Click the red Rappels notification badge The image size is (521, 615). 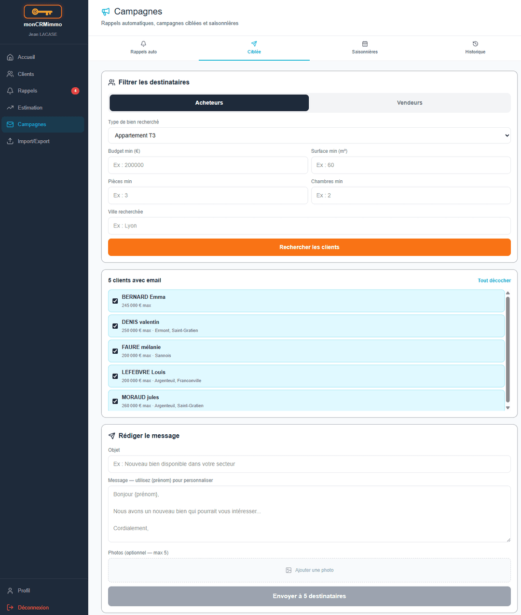coord(75,91)
